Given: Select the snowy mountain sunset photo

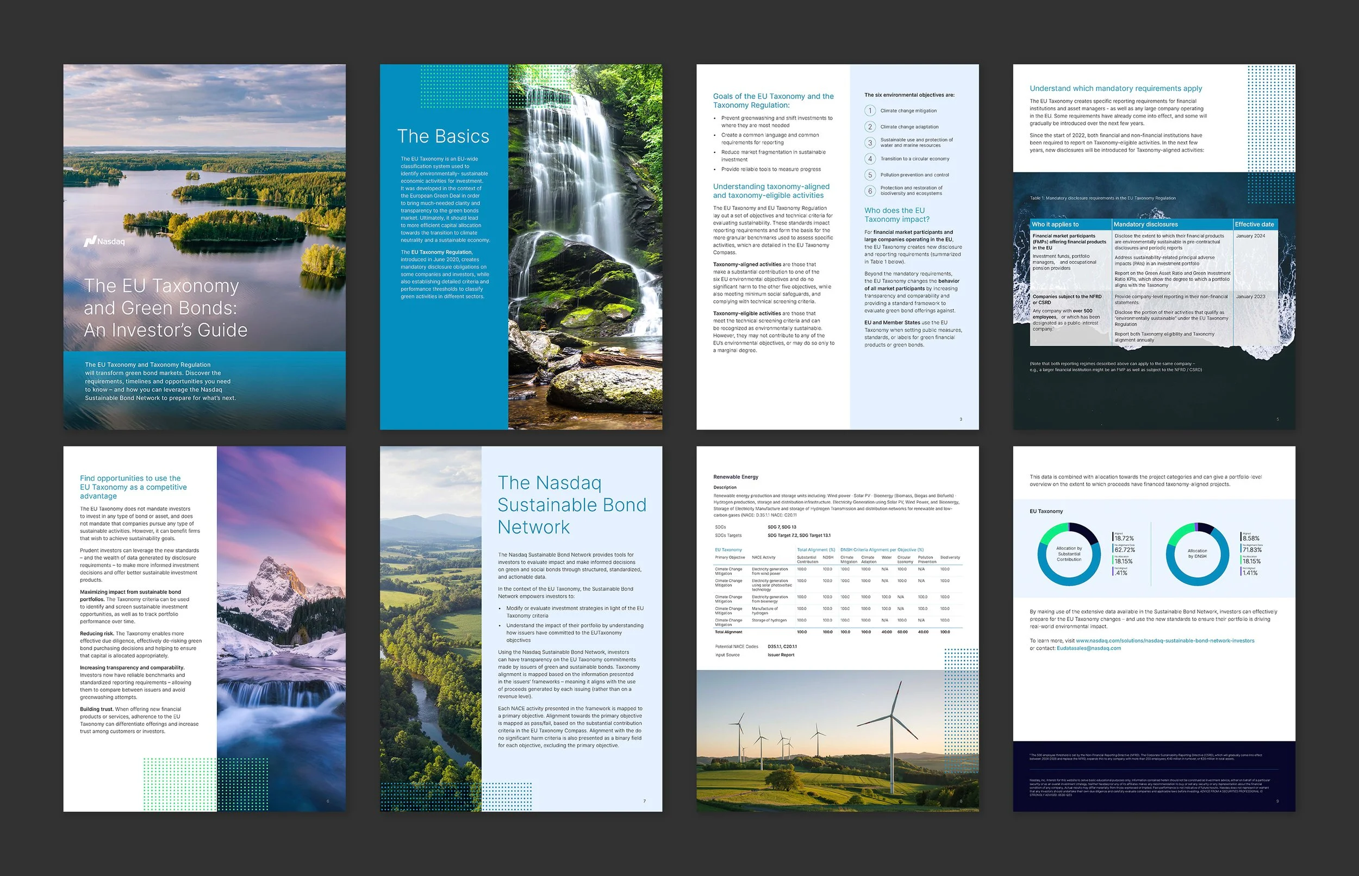Looking at the screenshot, I should tap(281, 629).
